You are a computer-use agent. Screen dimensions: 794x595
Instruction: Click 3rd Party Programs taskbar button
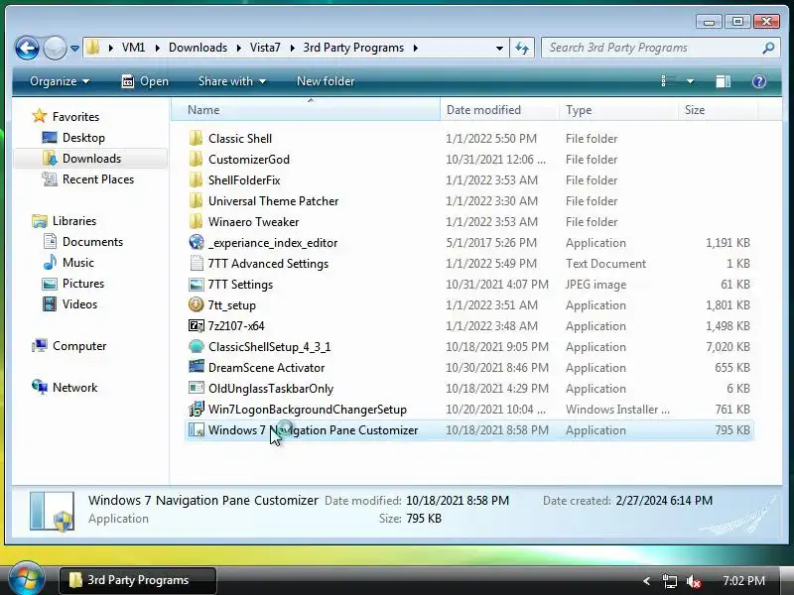(x=138, y=580)
